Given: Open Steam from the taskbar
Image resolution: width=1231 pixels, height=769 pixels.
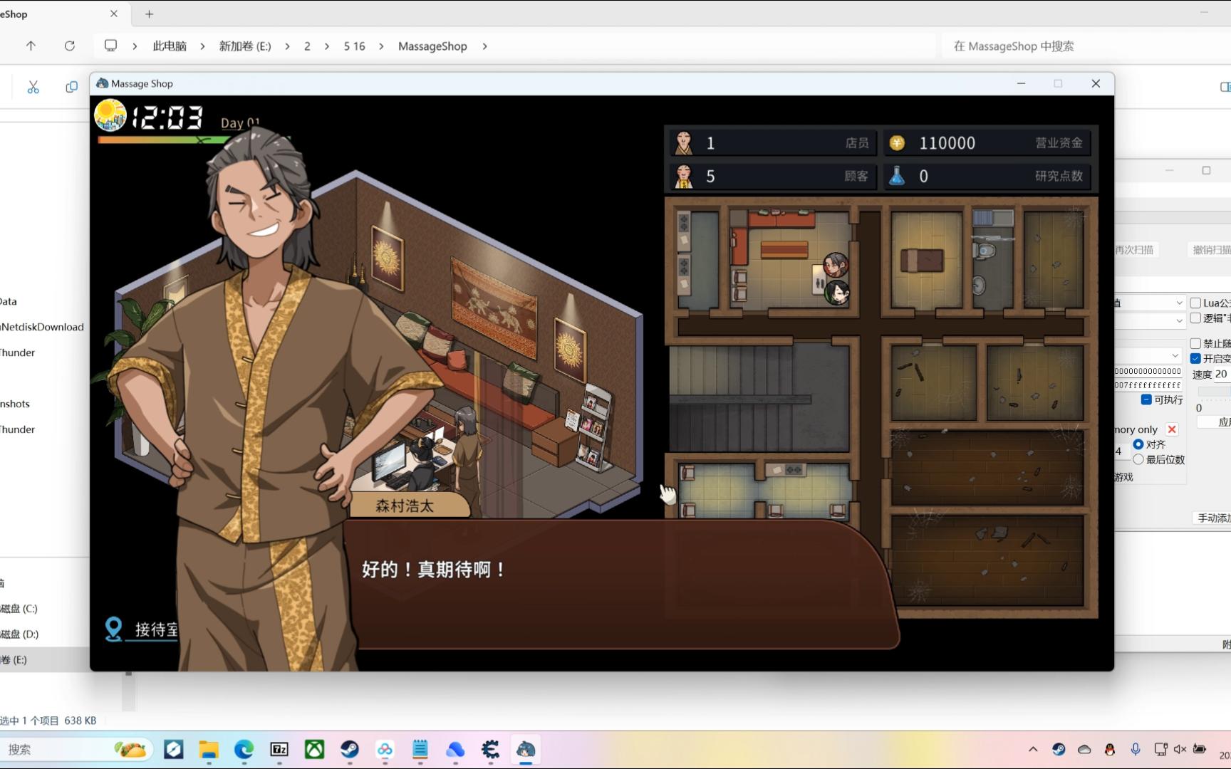Looking at the screenshot, I should [349, 749].
